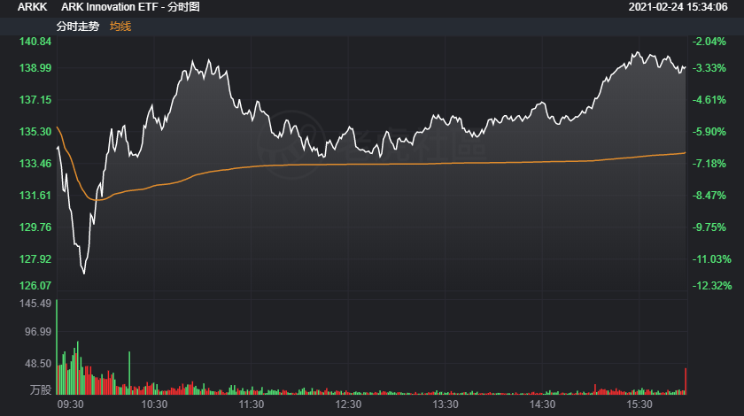744x416 pixels.
Task: Click price label 138.99
Action: 35,68
